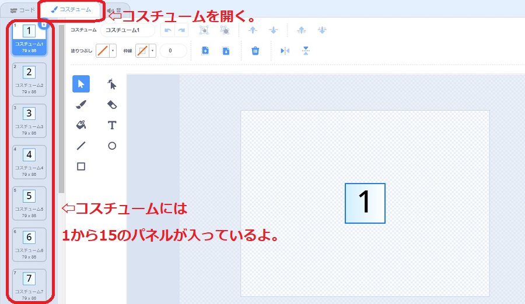
Task: Click the Paste icon
Action: coord(226,51)
